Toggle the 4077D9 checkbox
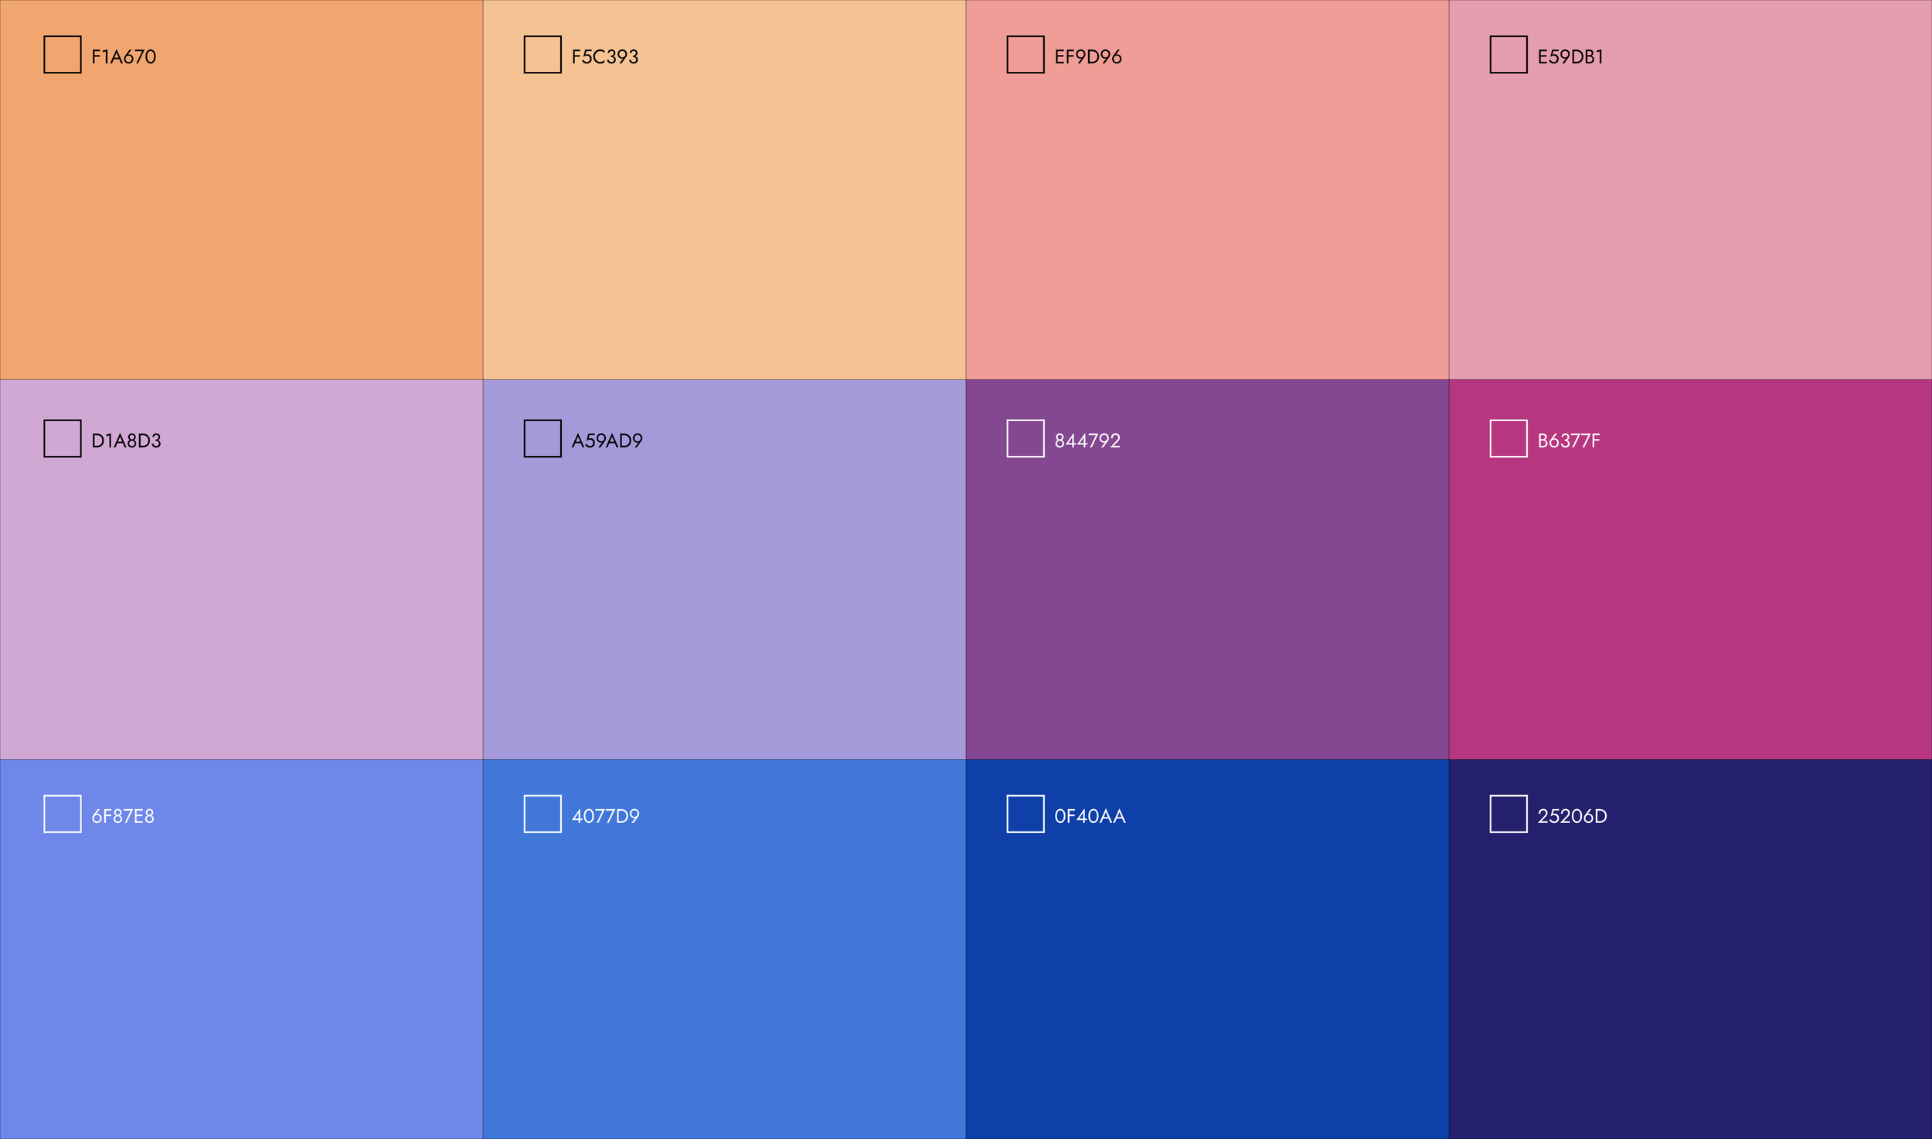Viewport: 1932px width, 1139px height. pos(543,814)
